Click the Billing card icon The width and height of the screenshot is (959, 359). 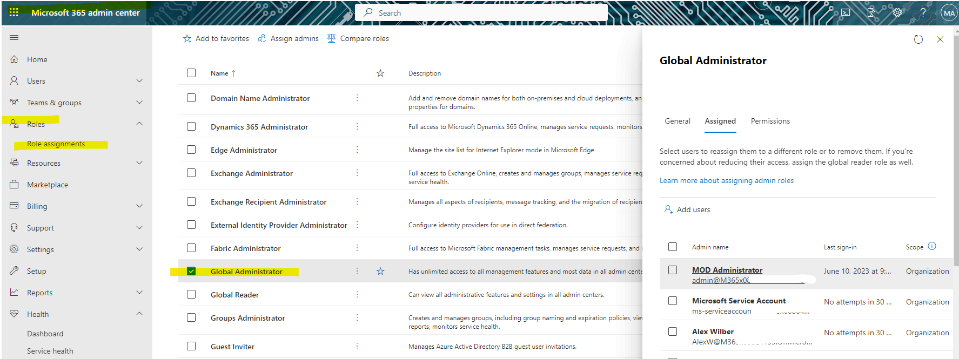click(x=15, y=206)
